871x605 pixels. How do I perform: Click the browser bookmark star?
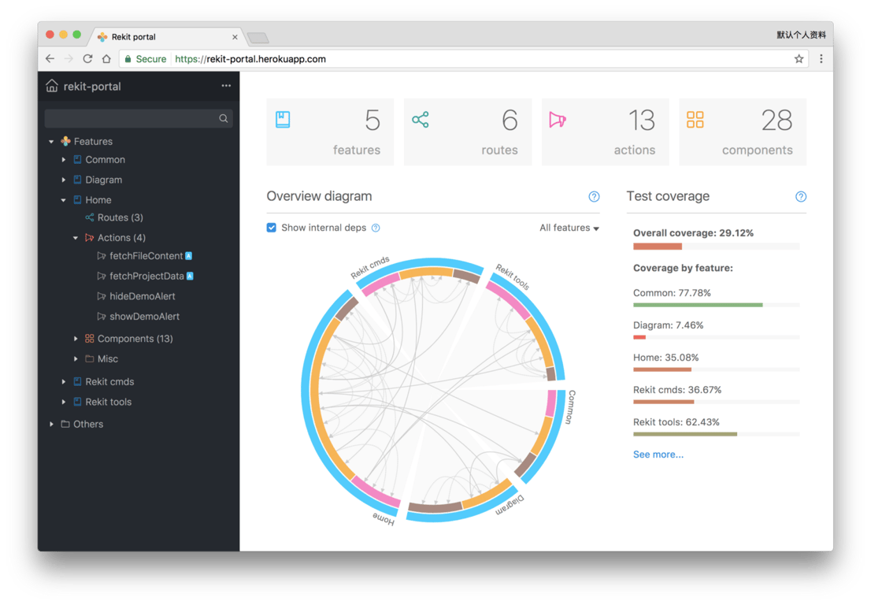pyautogui.click(x=798, y=58)
